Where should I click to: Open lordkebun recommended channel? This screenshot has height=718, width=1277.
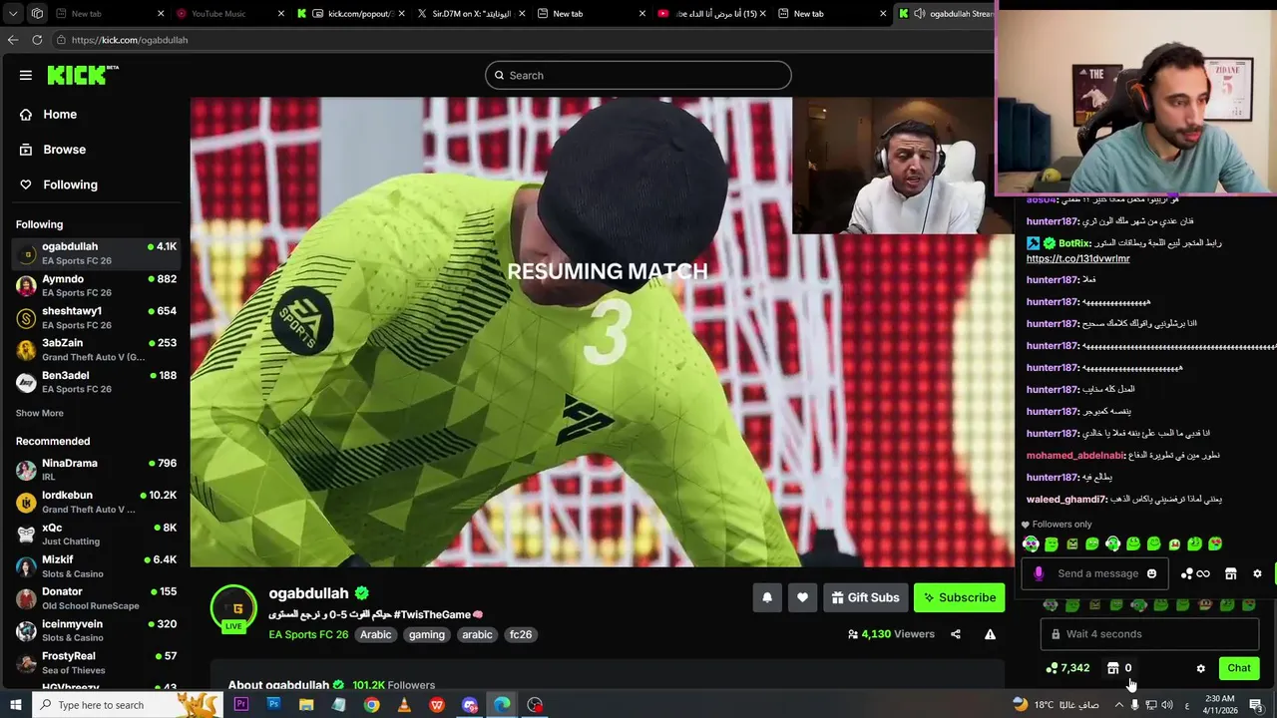[96, 502]
